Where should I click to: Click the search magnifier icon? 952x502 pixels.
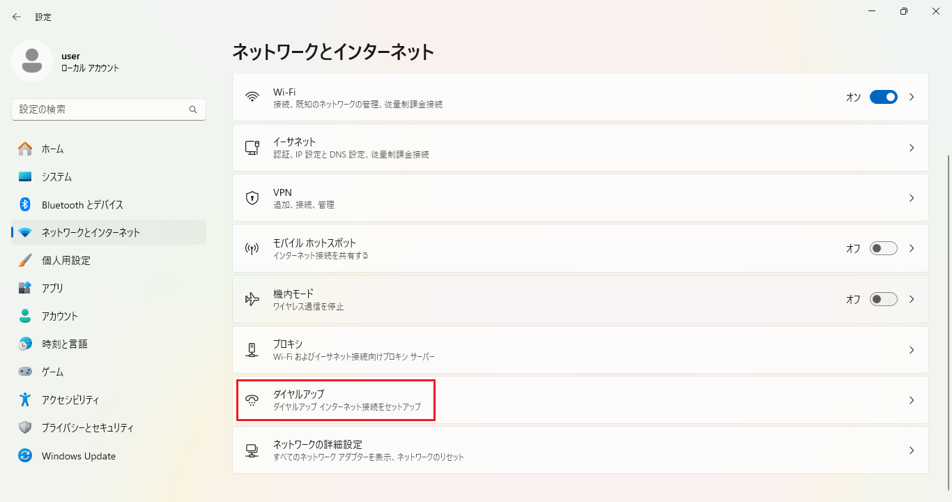coord(193,109)
